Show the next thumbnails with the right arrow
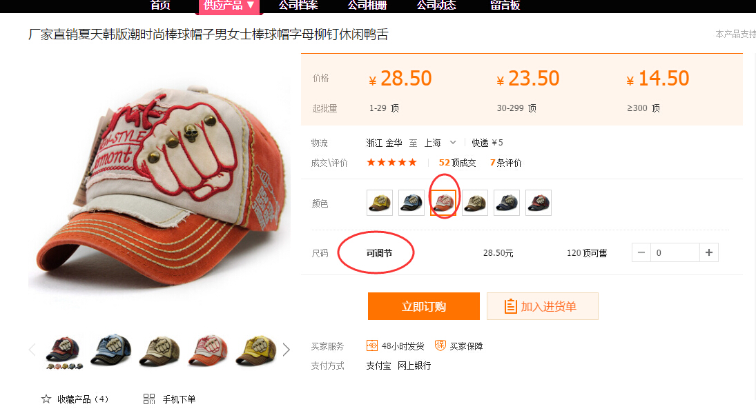Image resolution: width=756 pixels, height=411 pixels. 286,350
